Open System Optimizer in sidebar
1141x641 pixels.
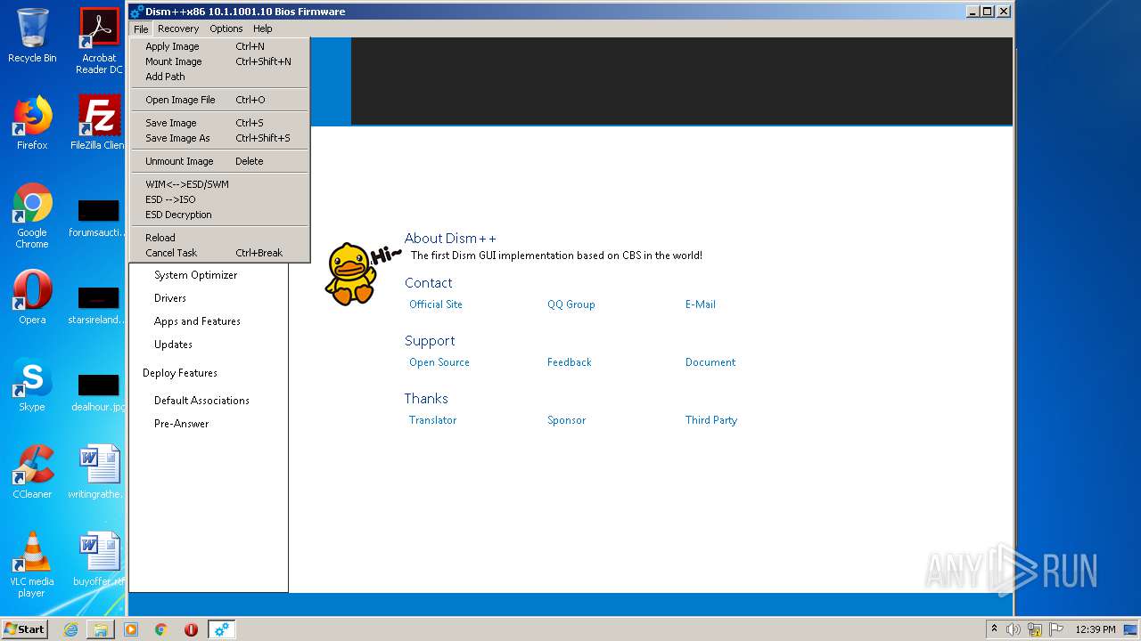tap(195, 275)
